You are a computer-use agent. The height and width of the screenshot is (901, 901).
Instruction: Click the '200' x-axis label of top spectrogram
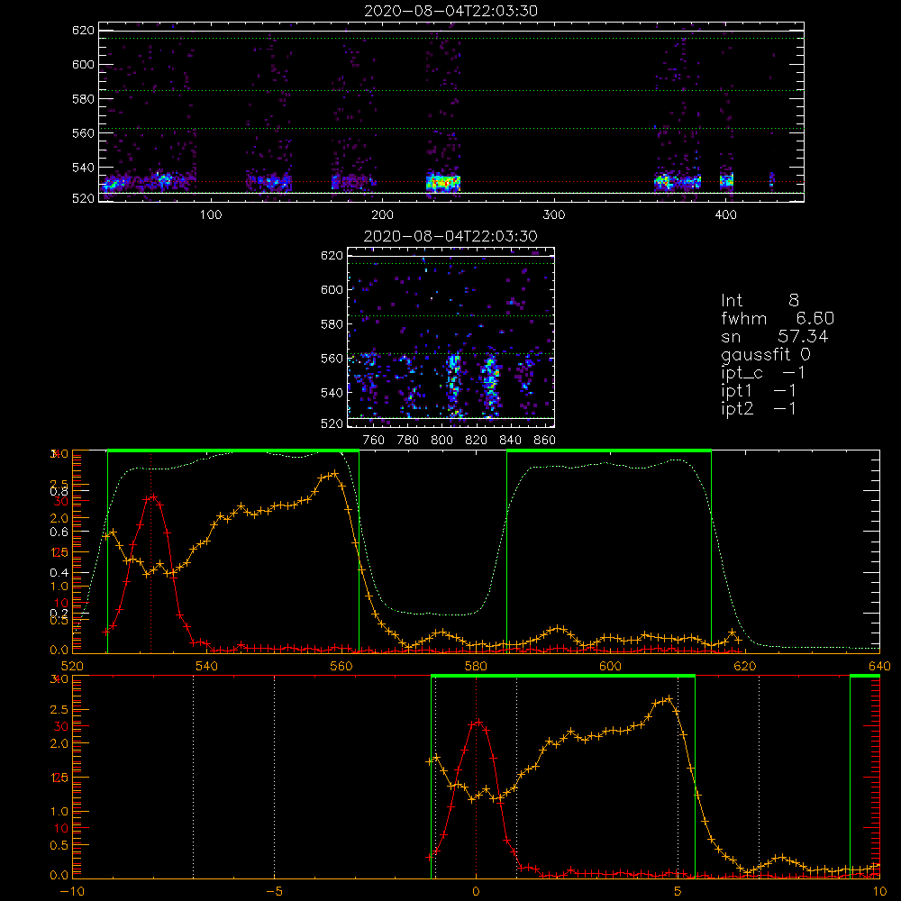[x=382, y=215]
